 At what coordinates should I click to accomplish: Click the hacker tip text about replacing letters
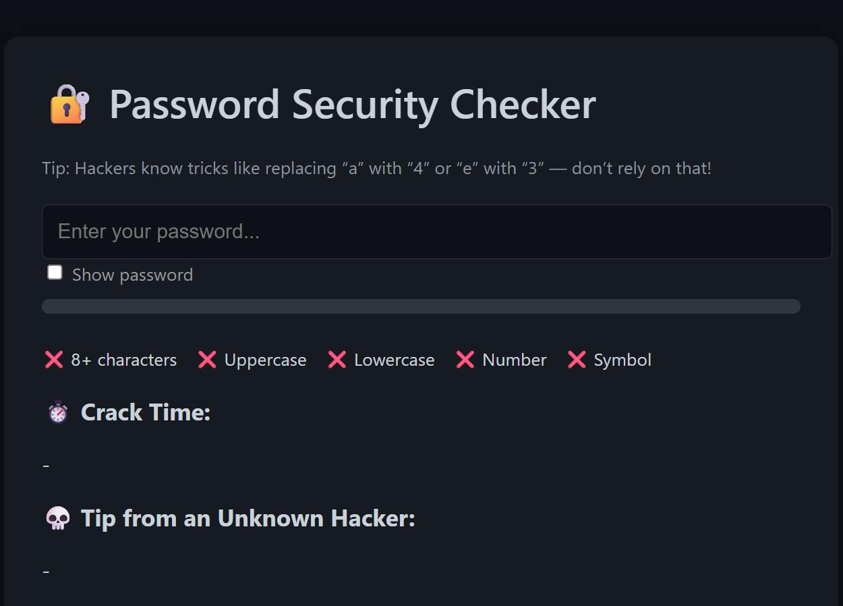click(376, 168)
